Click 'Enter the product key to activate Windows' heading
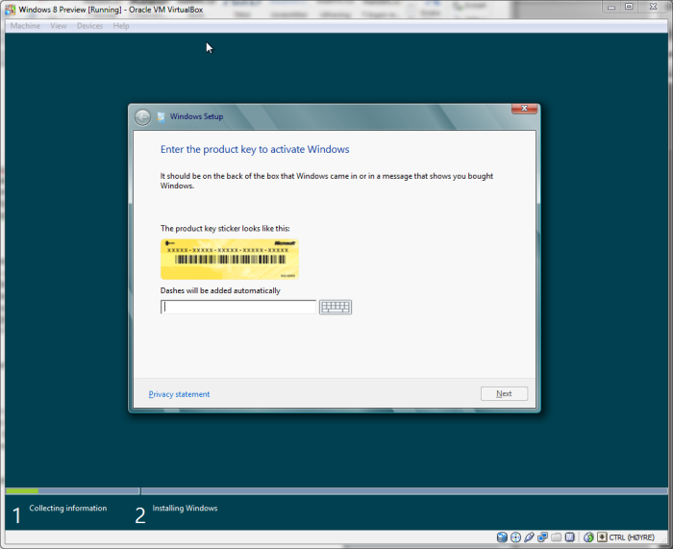This screenshot has height=549, width=673. click(x=255, y=149)
